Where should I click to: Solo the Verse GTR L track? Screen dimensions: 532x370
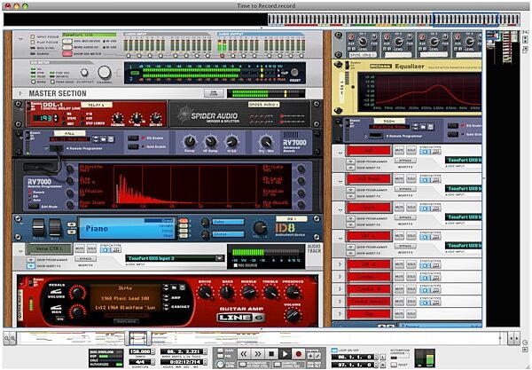[x=91, y=248]
